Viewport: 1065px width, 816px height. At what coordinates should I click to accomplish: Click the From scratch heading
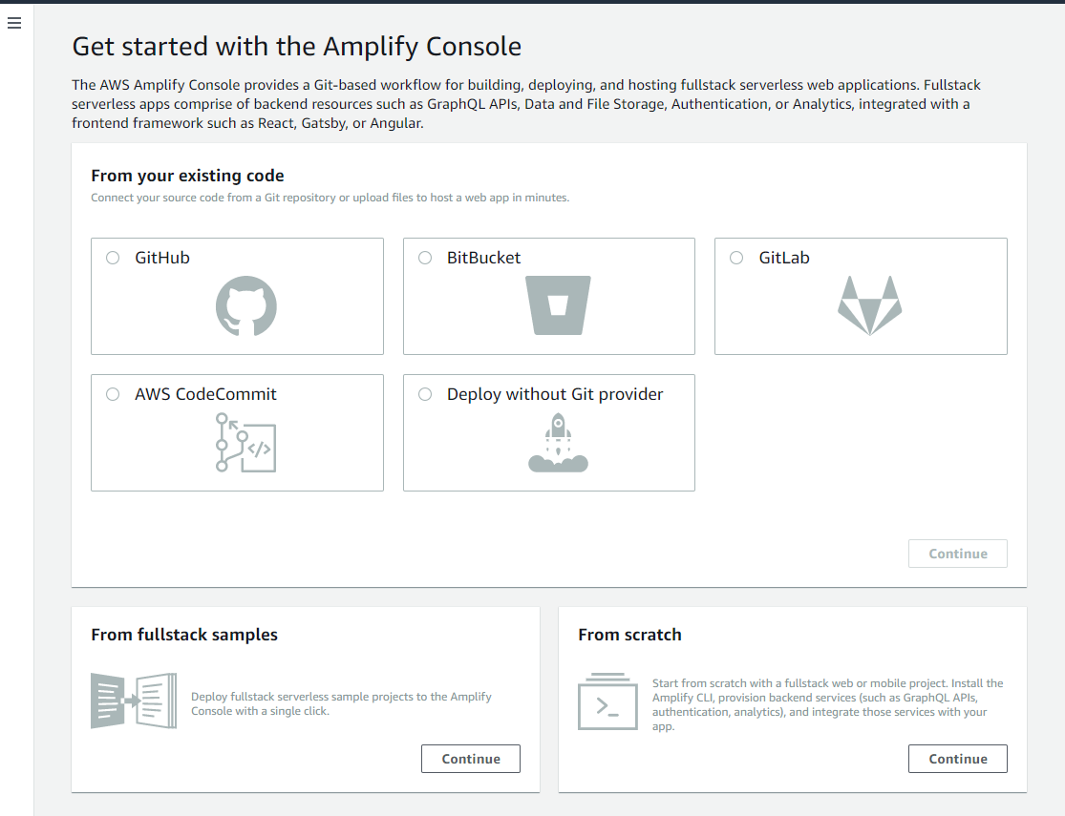tap(629, 635)
